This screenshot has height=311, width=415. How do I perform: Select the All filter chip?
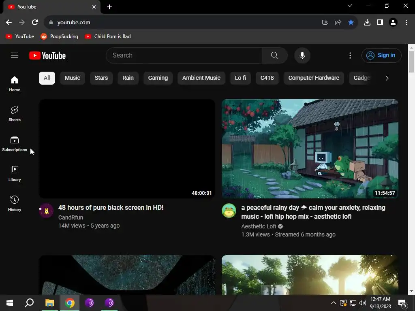47,78
